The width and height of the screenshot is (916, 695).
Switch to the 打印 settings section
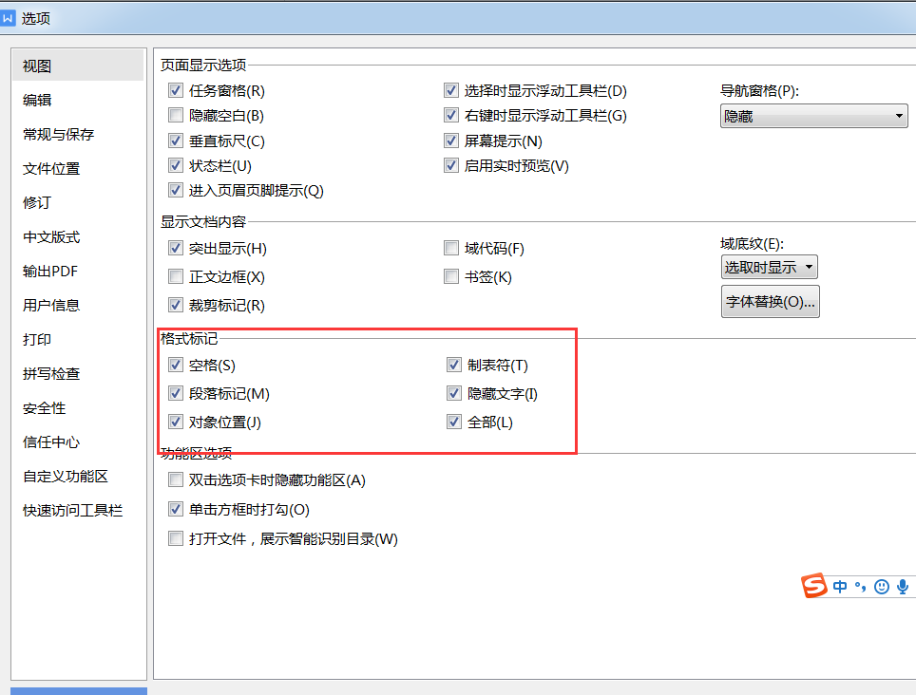click(36, 339)
